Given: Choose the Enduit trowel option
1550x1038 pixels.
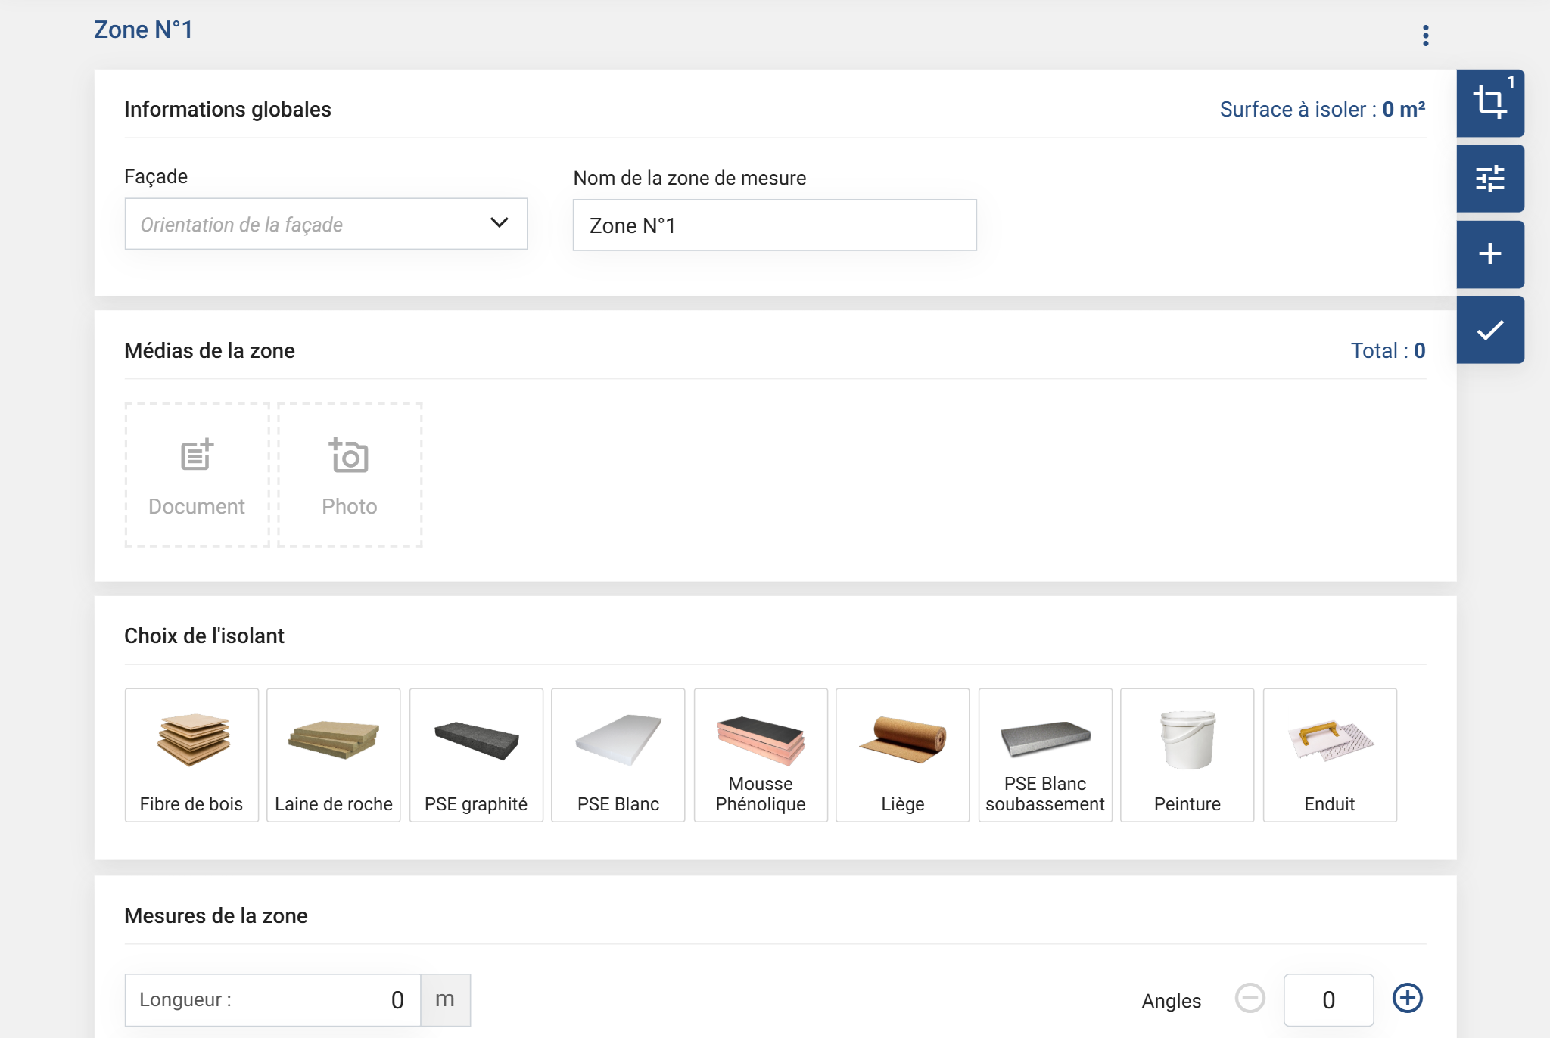Looking at the screenshot, I should (x=1330, y=754).
